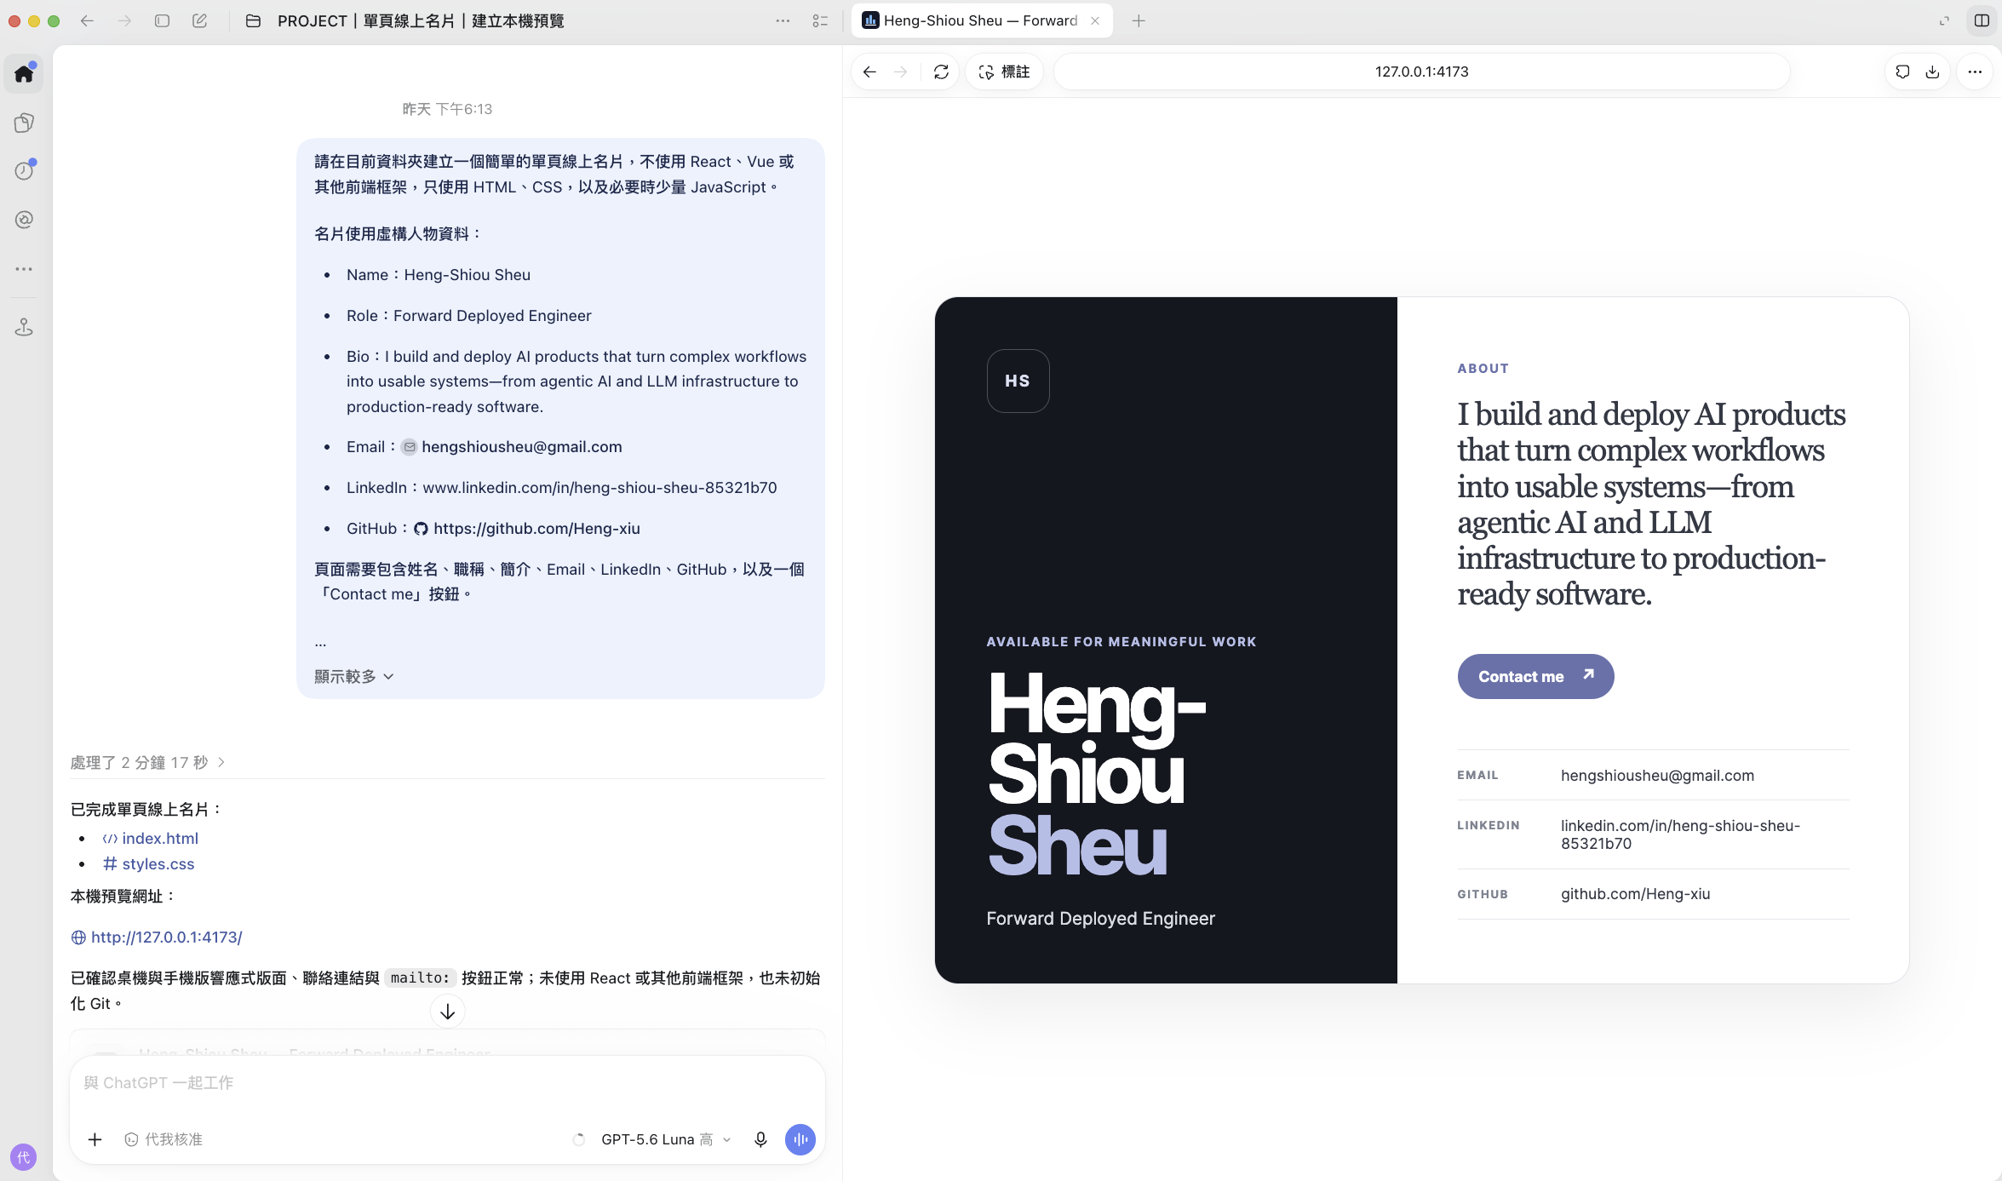Open a new preview tab with plus
The width and height of the screenshot is (2002, 1181).
(x=1139, y=20)
